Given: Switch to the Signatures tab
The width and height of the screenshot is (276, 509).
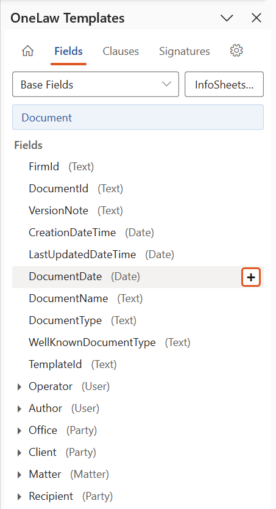Looking at the screenshot, I should tap(185, 51).
